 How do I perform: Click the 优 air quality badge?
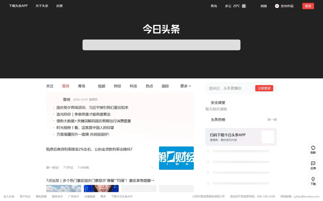tap(244, 6)
